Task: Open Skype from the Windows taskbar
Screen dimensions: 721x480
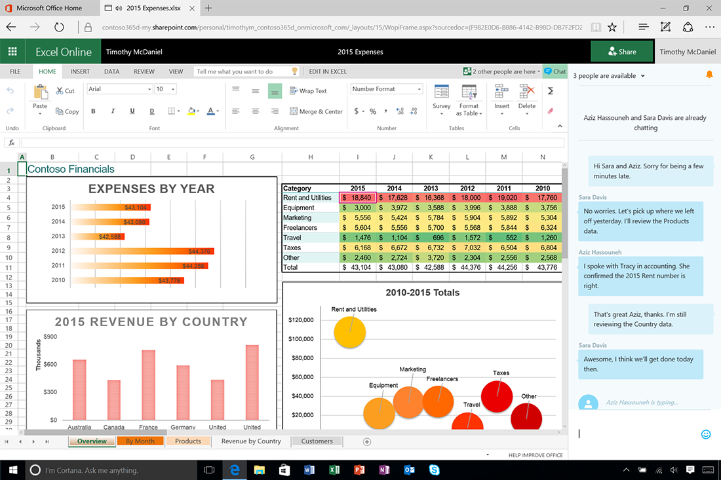Action: (x=434, y=470)
